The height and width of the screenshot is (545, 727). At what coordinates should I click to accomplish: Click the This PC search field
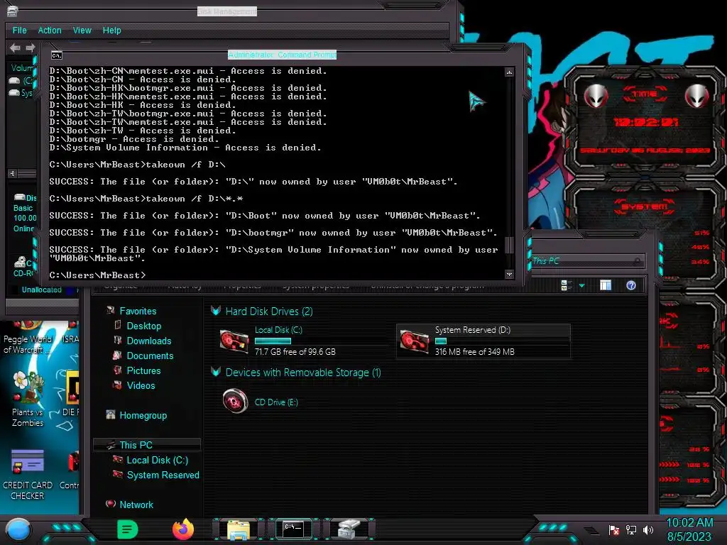tap(587, 261)
